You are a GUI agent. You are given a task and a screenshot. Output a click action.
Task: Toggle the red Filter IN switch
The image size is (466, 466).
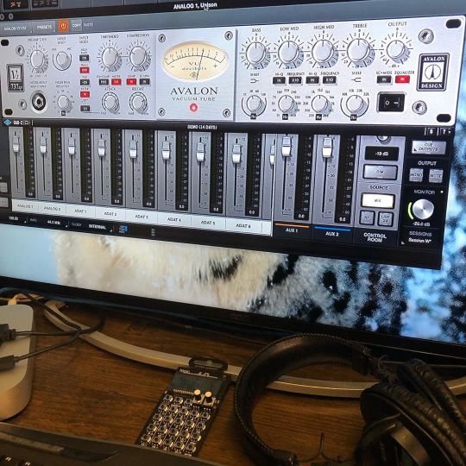pos(85,95)
